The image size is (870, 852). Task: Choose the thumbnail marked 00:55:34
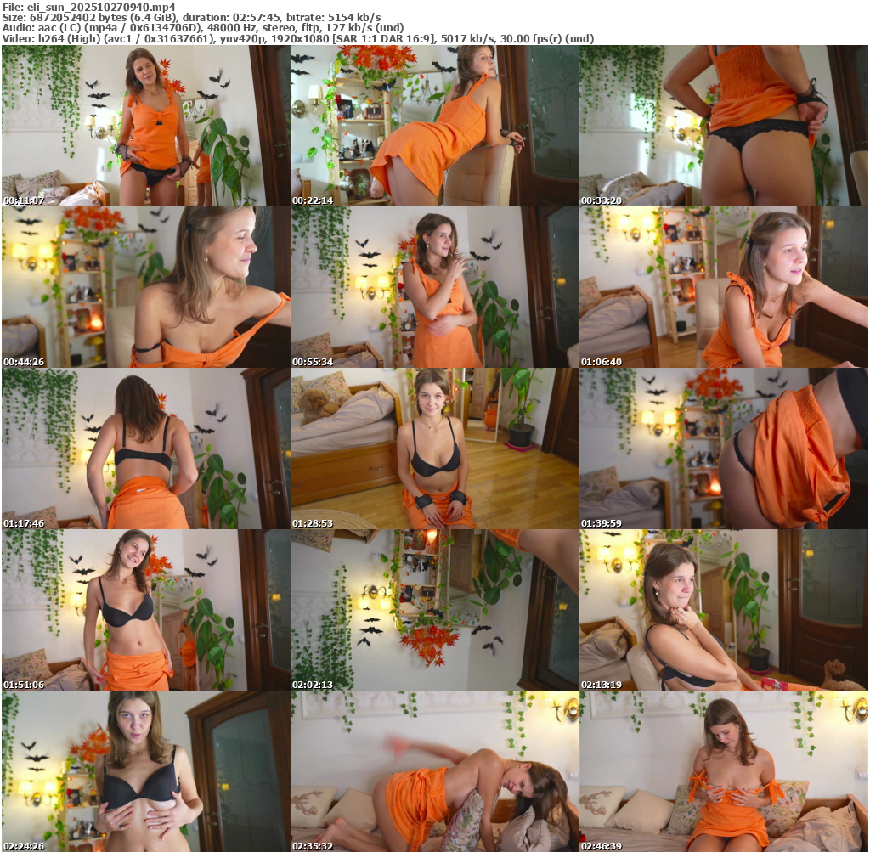tap(435, 287)
